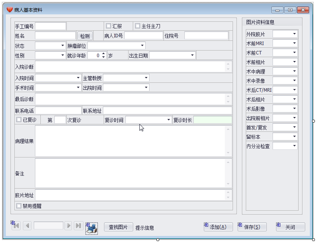Enable 主任主刀 checkbox
The image size is (318, 243).
click(x=137, y=26)
